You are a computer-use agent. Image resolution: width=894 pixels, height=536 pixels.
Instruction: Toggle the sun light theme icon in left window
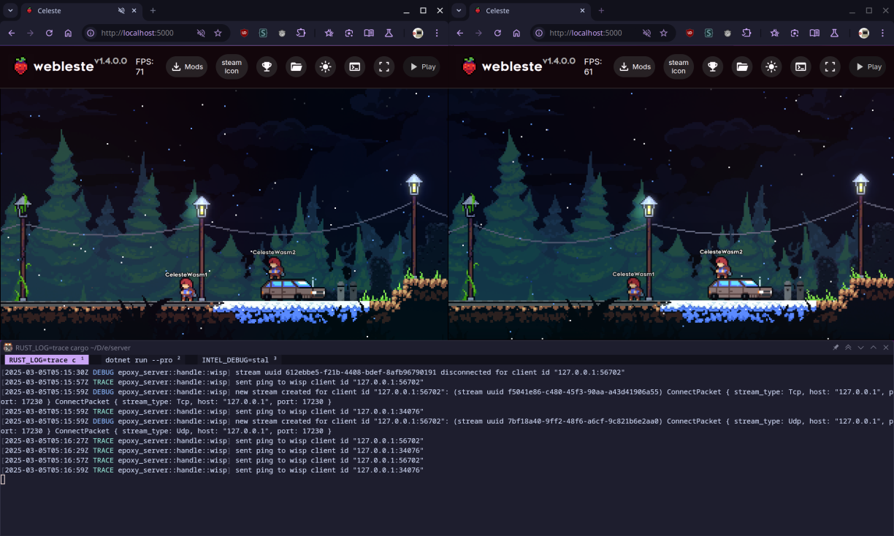pyautogui.click(x=325, y=66)
